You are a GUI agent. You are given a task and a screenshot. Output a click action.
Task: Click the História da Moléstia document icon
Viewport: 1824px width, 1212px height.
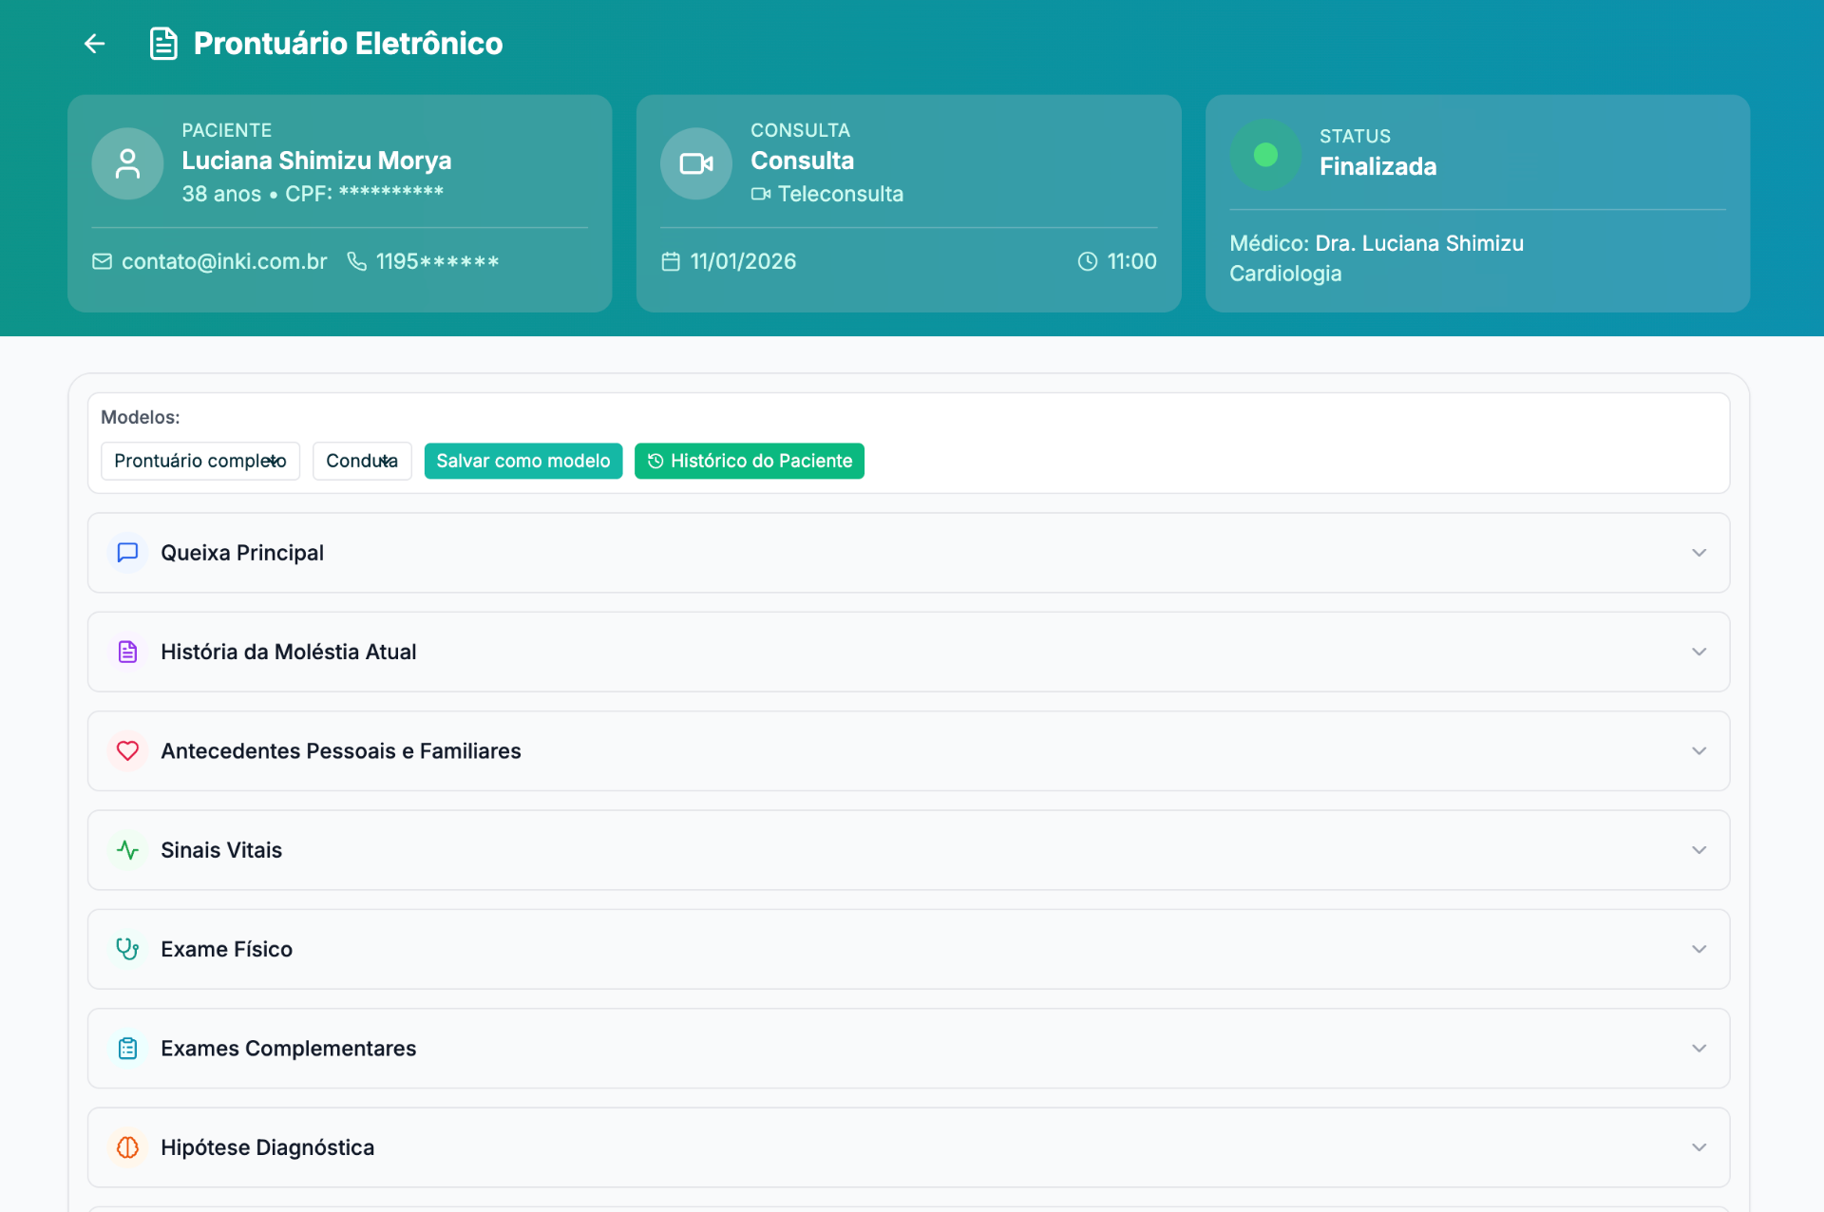127,652
